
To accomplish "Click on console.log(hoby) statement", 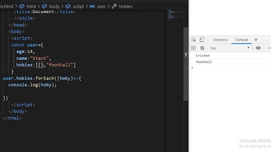I will click(32, 85).
